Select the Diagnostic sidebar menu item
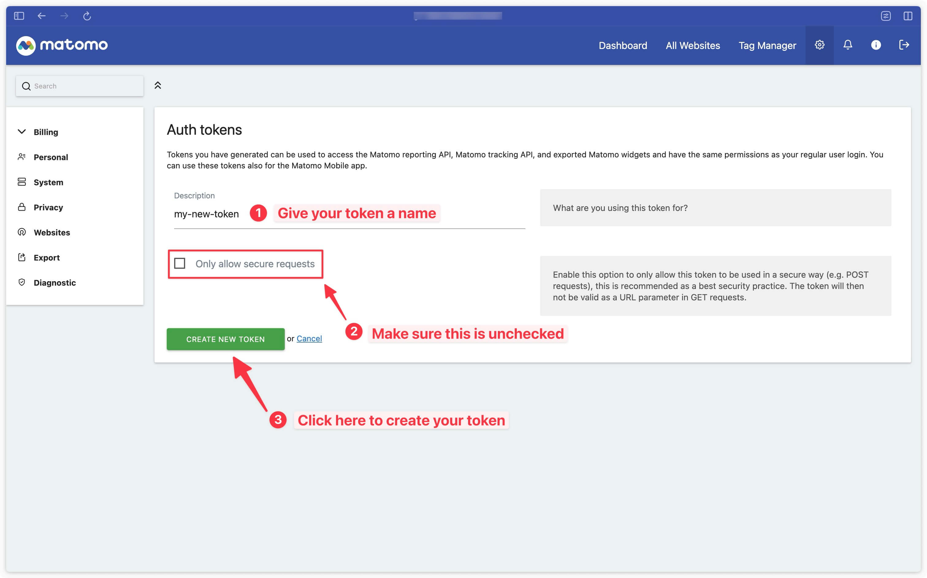Image resolution: width=927 pixels, height=578 pixels. coord(55,282)
